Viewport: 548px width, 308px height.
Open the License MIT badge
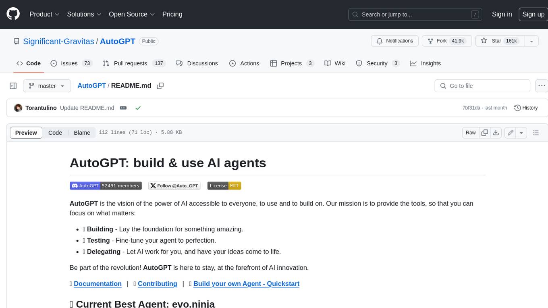[224, 186]
